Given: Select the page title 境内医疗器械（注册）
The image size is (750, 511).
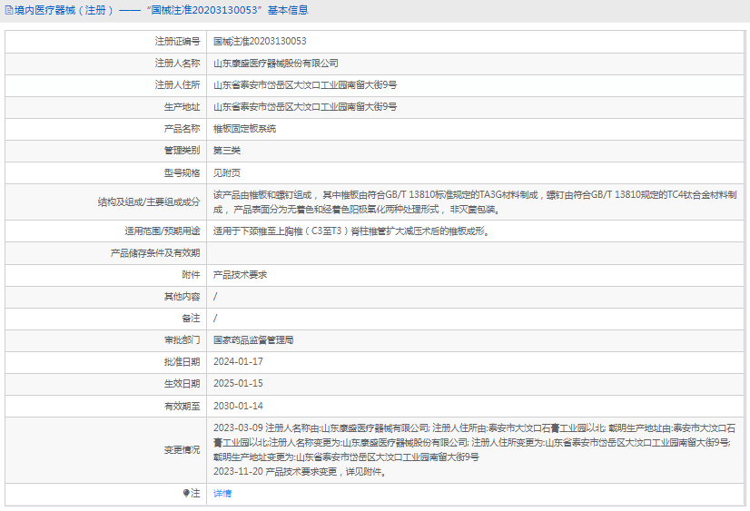Looking at the screenshot, I should pos(64,10).
